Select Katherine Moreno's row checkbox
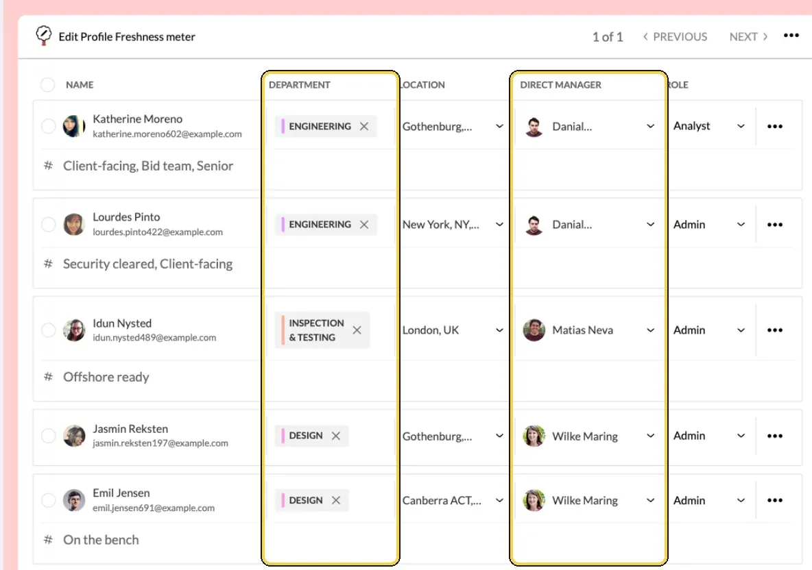The width and height of the screenshot is (812, 570). click(48, 126)
